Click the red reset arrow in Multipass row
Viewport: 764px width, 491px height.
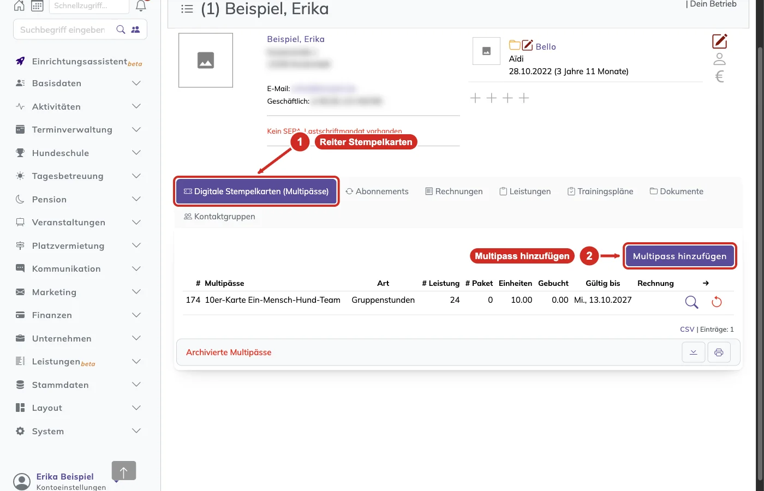coord(717,302)
